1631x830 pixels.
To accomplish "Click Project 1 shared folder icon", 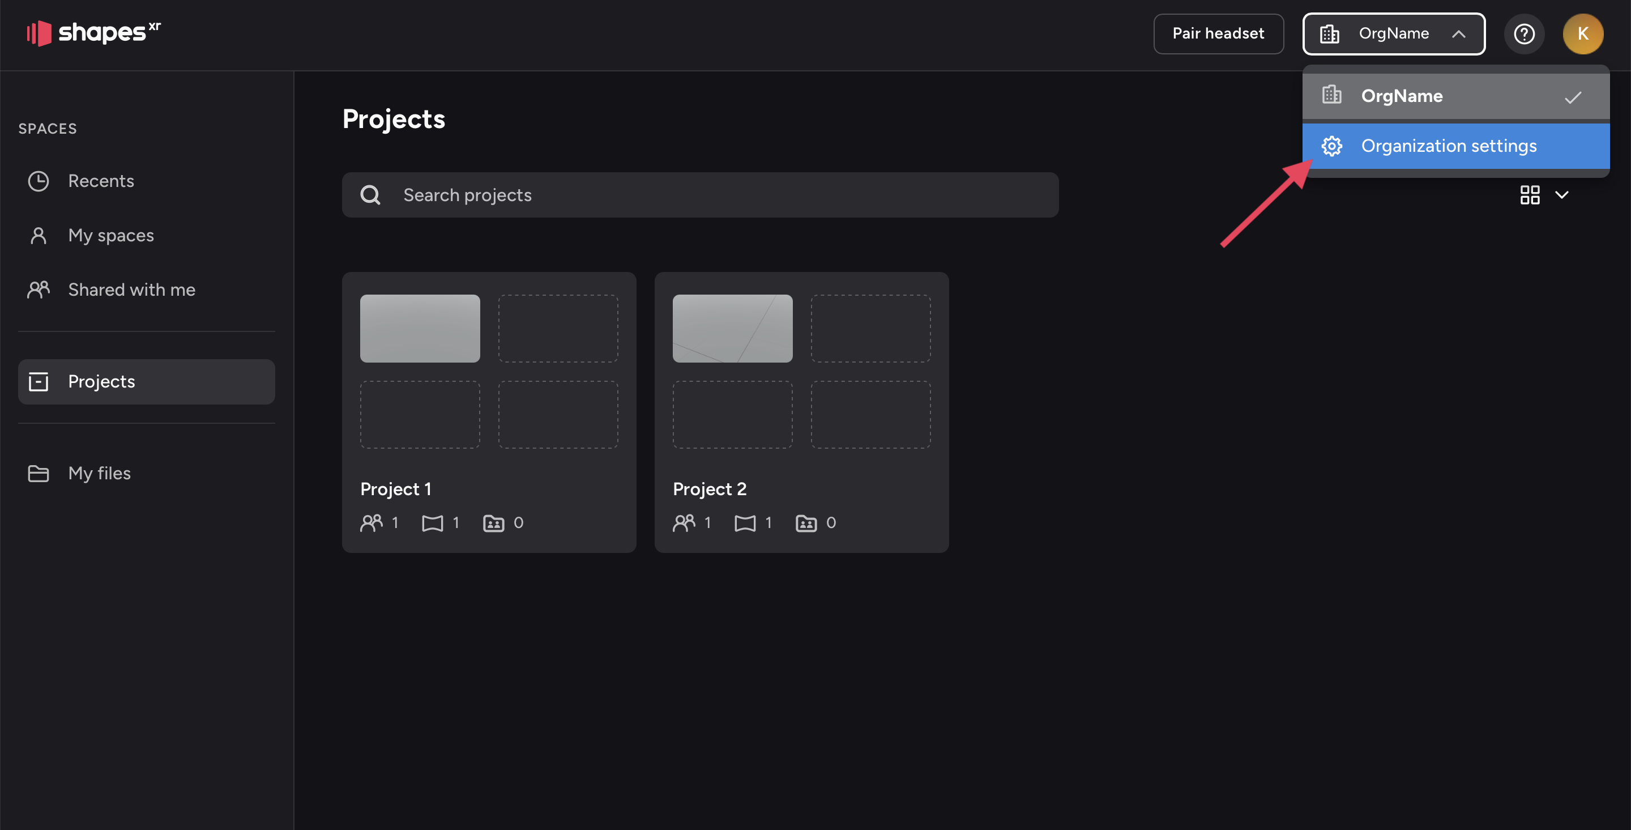I will 493,523.
